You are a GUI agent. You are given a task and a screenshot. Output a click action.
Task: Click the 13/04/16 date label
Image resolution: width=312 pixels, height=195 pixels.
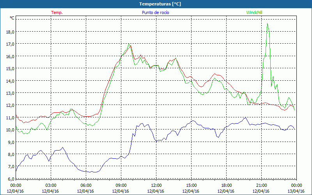pyautogui.click(x=296, y=191)
